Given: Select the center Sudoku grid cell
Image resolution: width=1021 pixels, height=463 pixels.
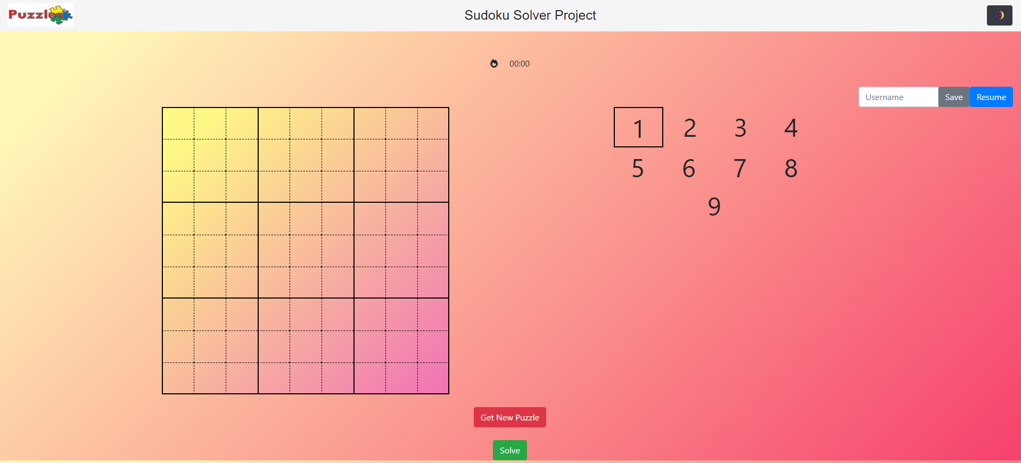Looking at the screenshot, I should point(305,250).
